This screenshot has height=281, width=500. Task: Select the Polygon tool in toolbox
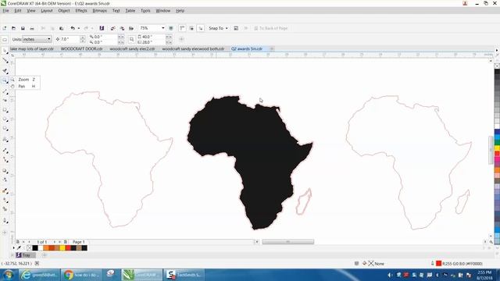(5, 129)
